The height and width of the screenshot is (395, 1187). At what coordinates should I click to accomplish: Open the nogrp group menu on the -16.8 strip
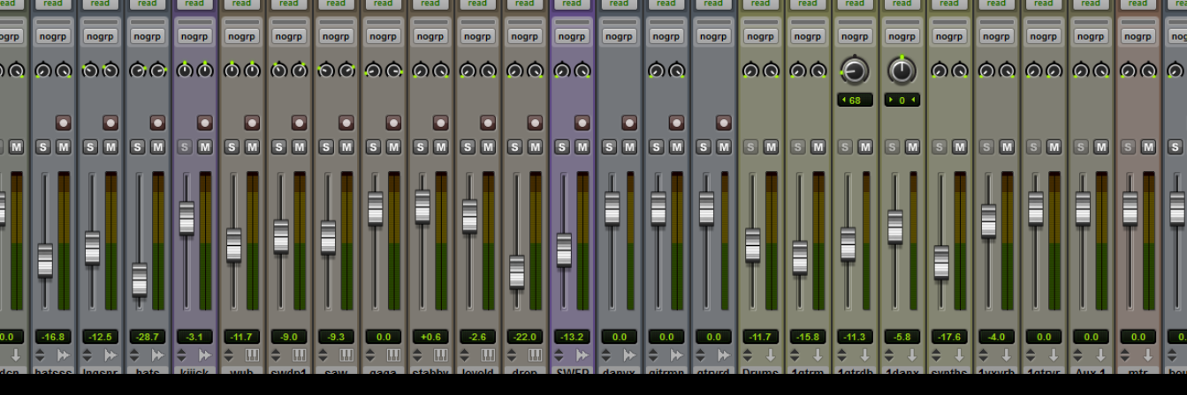point(53,36)
